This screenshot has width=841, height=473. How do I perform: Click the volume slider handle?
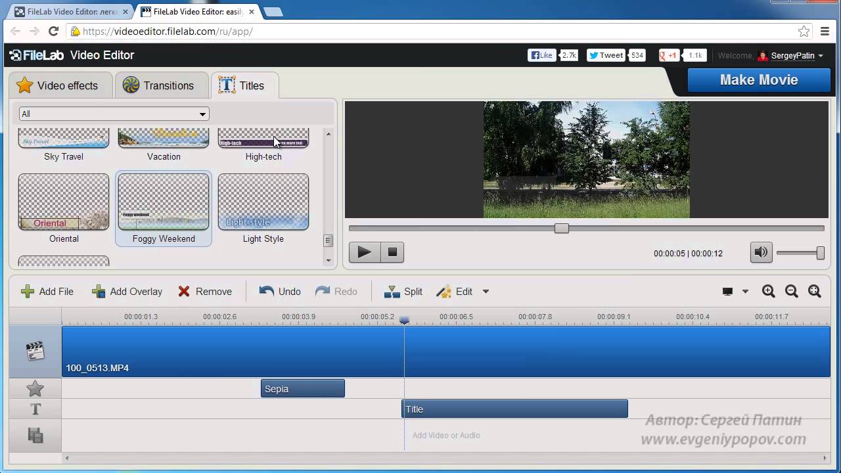(x=821, y=253)
